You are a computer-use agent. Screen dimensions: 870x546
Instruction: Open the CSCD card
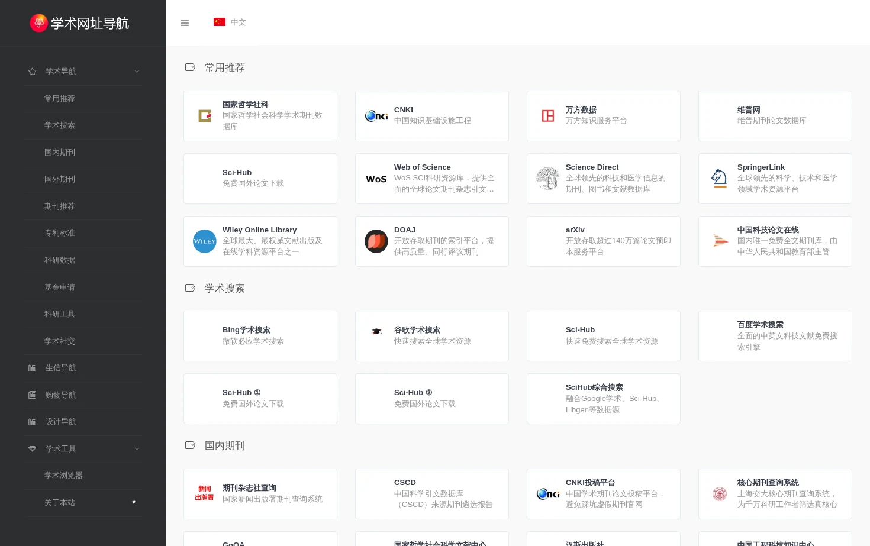[432, 494]
